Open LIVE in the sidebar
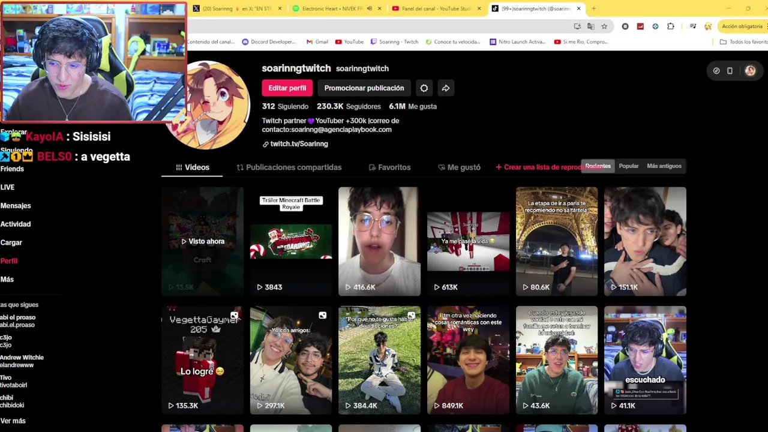This screenshot has width=768, height=432. coord(7,188)
